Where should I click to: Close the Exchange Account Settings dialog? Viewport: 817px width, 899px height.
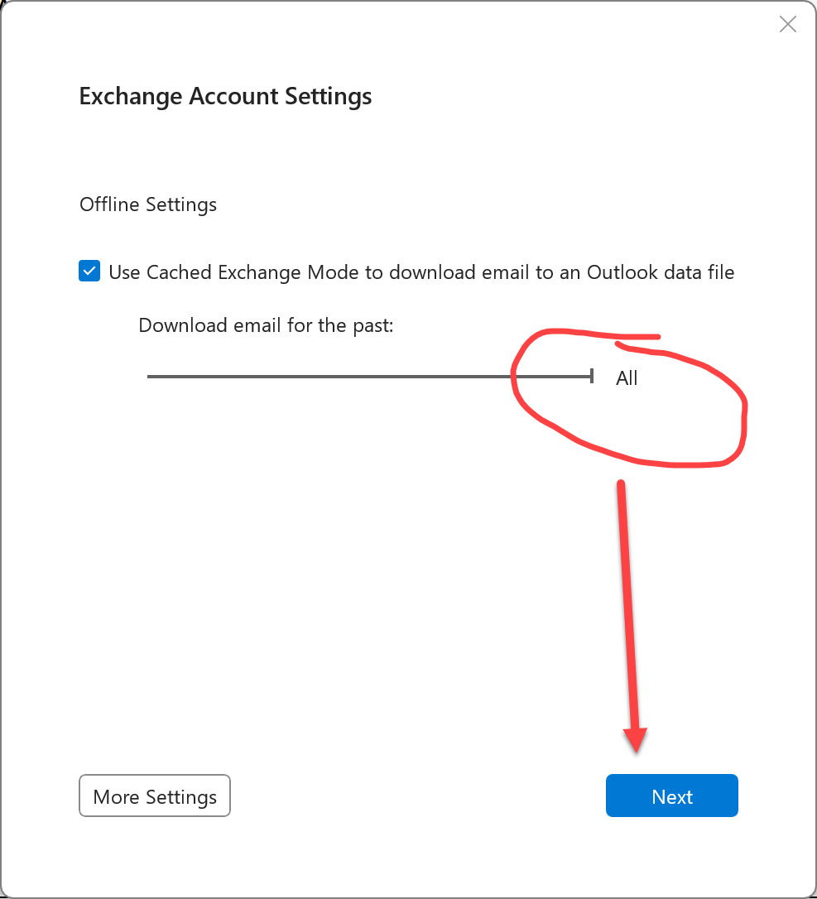[787, 24]
